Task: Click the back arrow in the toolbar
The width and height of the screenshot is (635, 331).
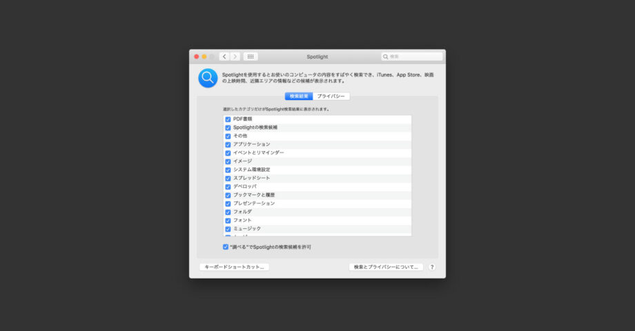Action: [224, 57]
